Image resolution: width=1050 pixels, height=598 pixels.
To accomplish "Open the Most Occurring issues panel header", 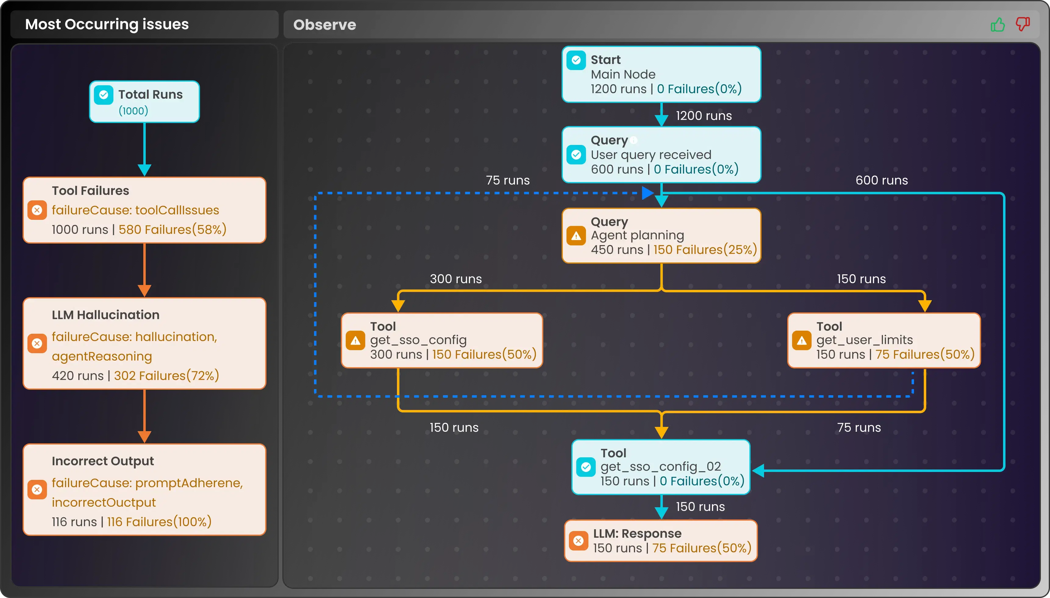I will coord(107,24).
